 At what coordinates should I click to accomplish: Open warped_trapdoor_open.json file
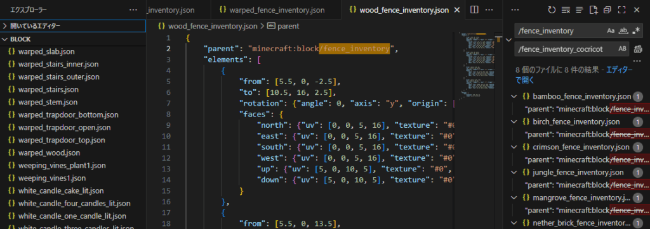pyautogui.click(x=65, y=128)
